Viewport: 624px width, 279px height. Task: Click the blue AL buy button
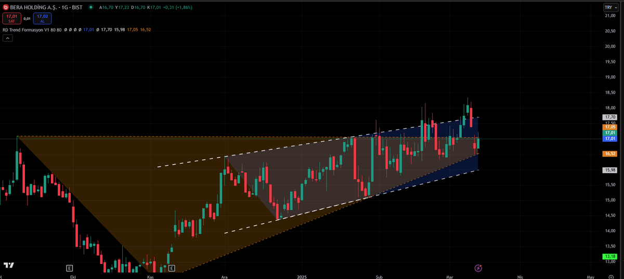(x=43, y=19)
